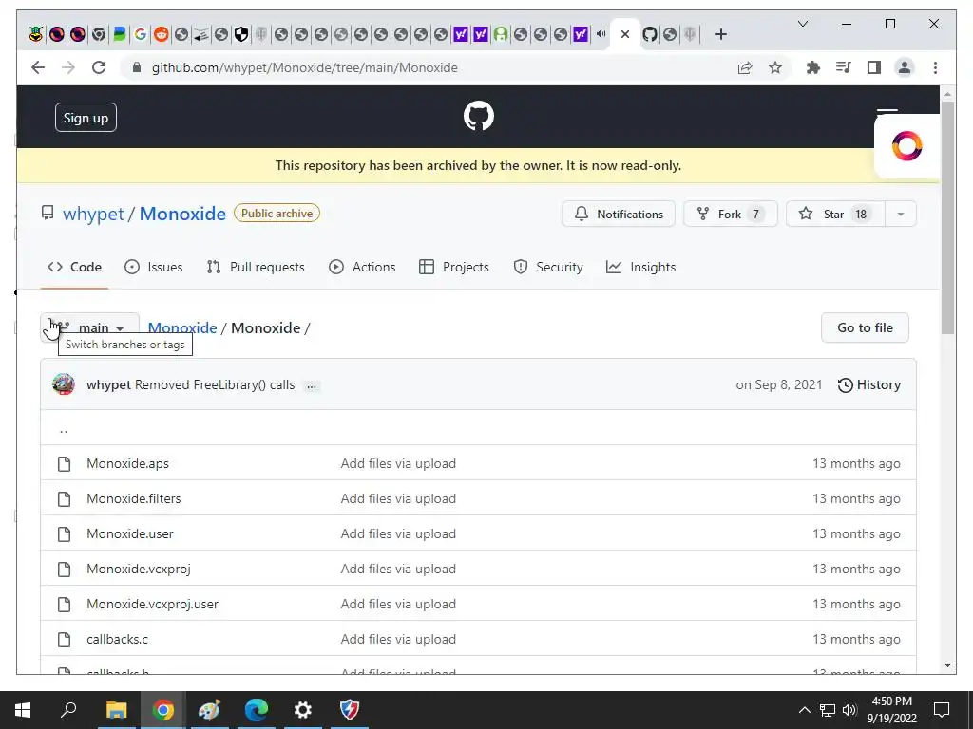The height and width of the screenshot is (729, 973).
Task: Open the commit History link
Action: [869, 385]
